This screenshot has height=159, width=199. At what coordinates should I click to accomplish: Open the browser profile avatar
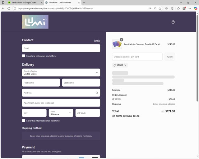point(184,8)
